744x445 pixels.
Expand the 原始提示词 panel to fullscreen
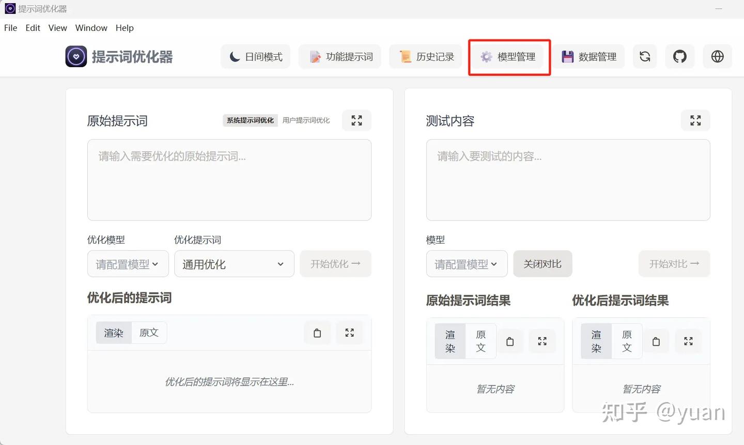[x=357, y=121]
